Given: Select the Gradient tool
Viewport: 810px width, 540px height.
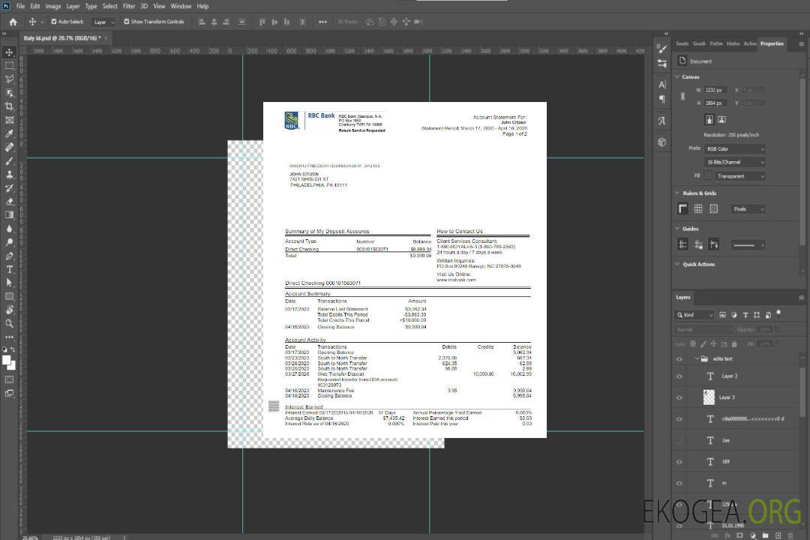Looking at the screenshot, I should (9, 214).
